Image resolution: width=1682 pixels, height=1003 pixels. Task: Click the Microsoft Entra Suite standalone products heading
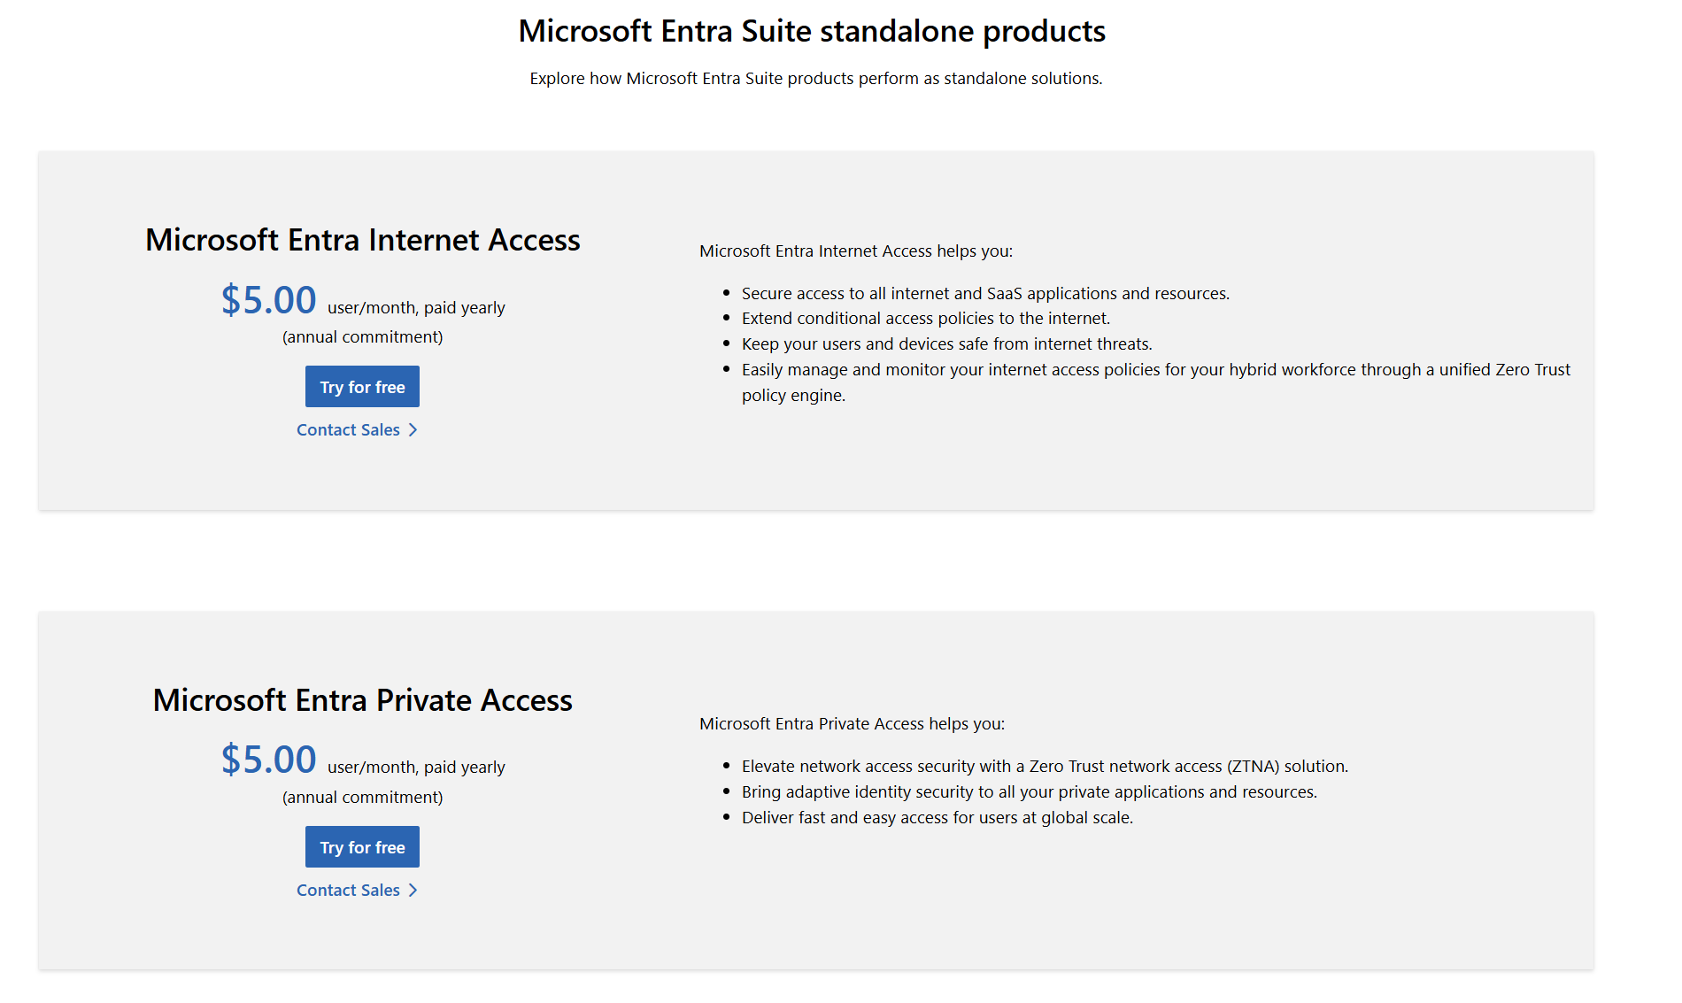point(811,32)
